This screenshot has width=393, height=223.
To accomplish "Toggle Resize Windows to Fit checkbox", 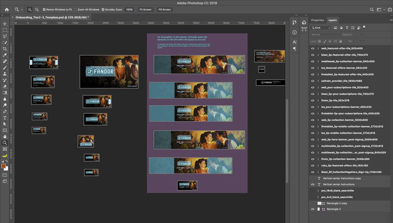I will [44, 9].
